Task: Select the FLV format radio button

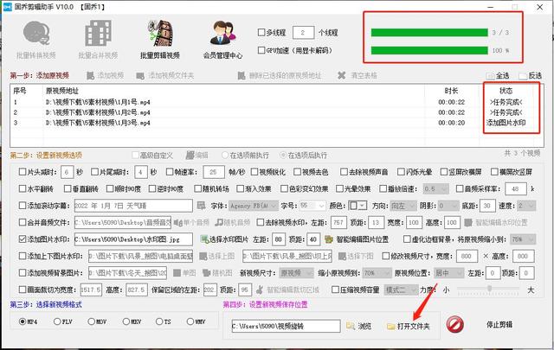Action: click(x=57, y=321)
